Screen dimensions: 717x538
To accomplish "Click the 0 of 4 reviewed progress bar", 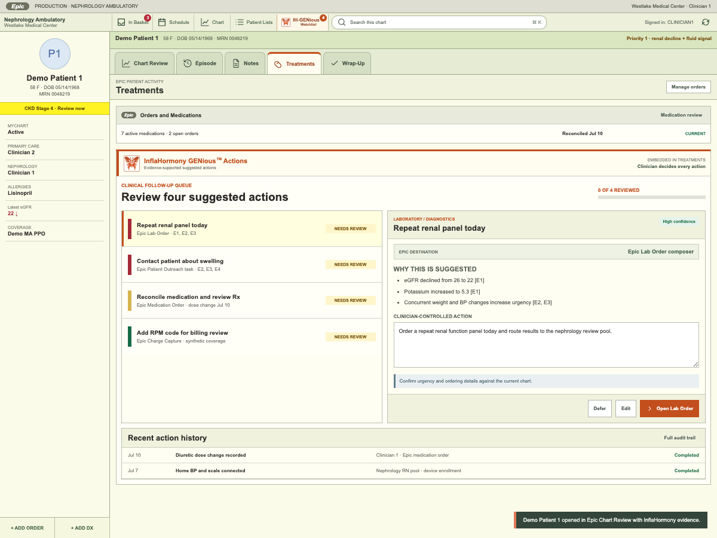I will pos(651,197).
